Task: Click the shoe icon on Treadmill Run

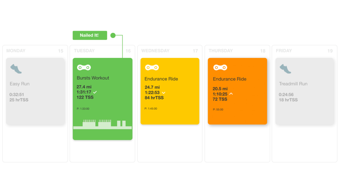Action: point(286,69)
